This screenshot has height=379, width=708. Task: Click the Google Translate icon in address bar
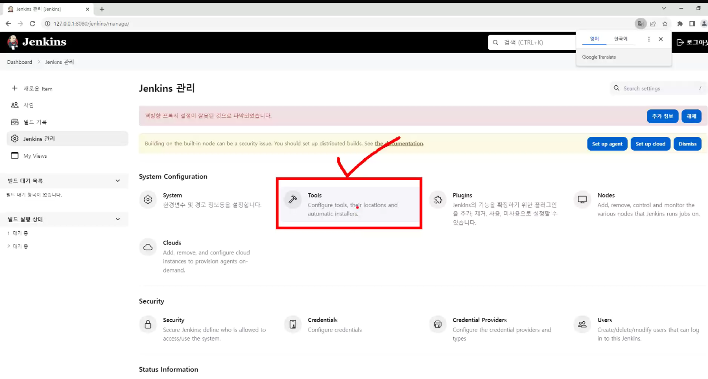point(641,24)
